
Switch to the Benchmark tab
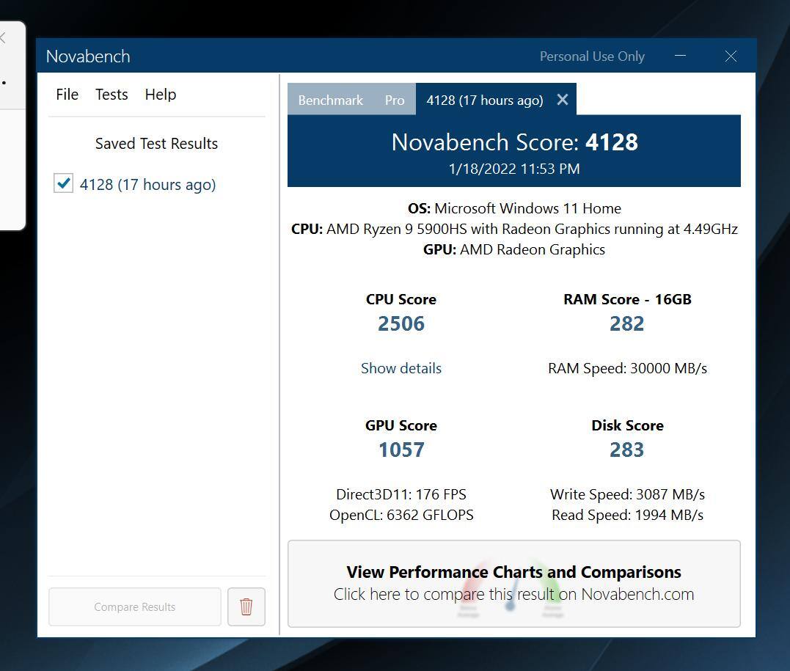pyautogui.click(x=330, y=100)
